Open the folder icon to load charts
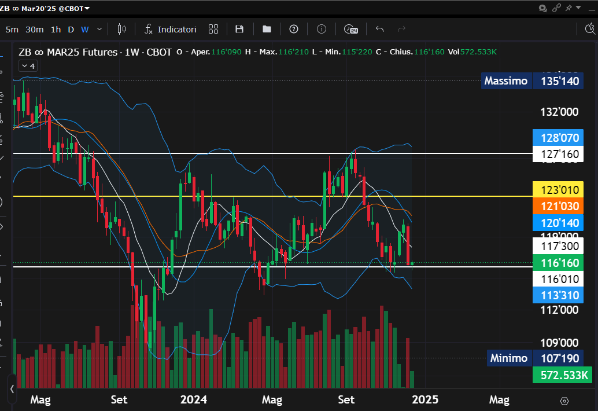 coord(267,29)
